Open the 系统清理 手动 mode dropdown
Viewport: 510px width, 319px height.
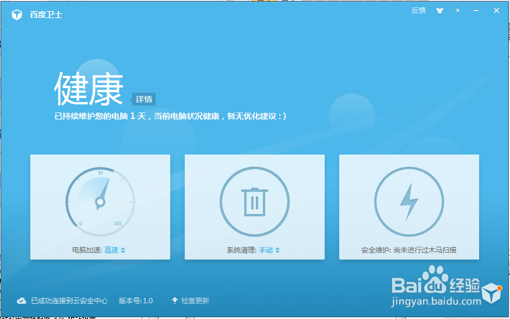269,250
